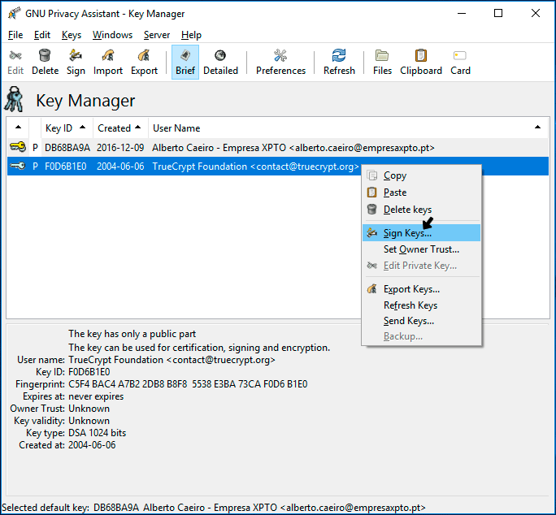Choose Export Keys... in the context menu
Image resolution: width=556 pixels, height=515 pixels.
421,289
